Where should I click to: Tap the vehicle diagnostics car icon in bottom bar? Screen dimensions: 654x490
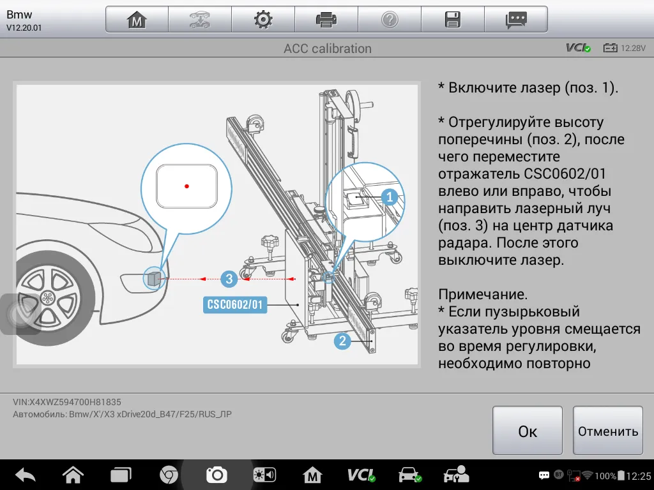pyautogui.click(x=409, y=475)
